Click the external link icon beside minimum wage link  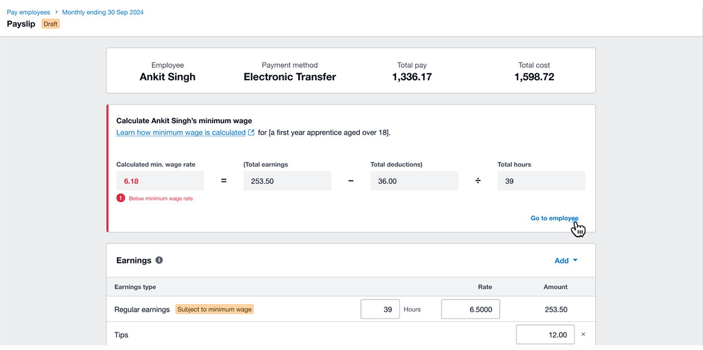click(251, 133)
